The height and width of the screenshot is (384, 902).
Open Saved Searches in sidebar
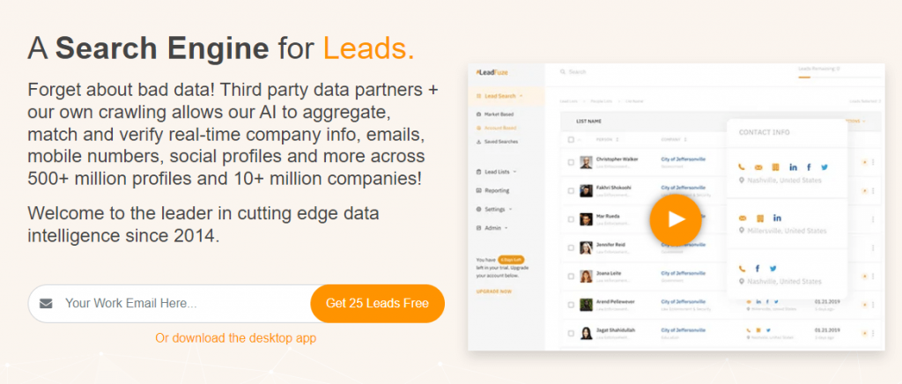500,141
